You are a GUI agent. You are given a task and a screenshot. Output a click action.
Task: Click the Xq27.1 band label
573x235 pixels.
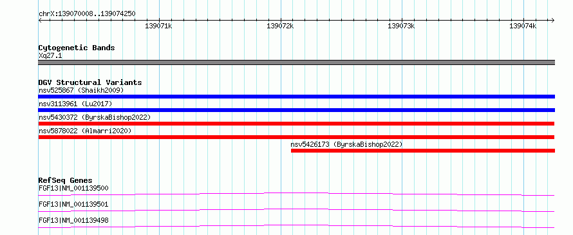[x=50, y=55]
